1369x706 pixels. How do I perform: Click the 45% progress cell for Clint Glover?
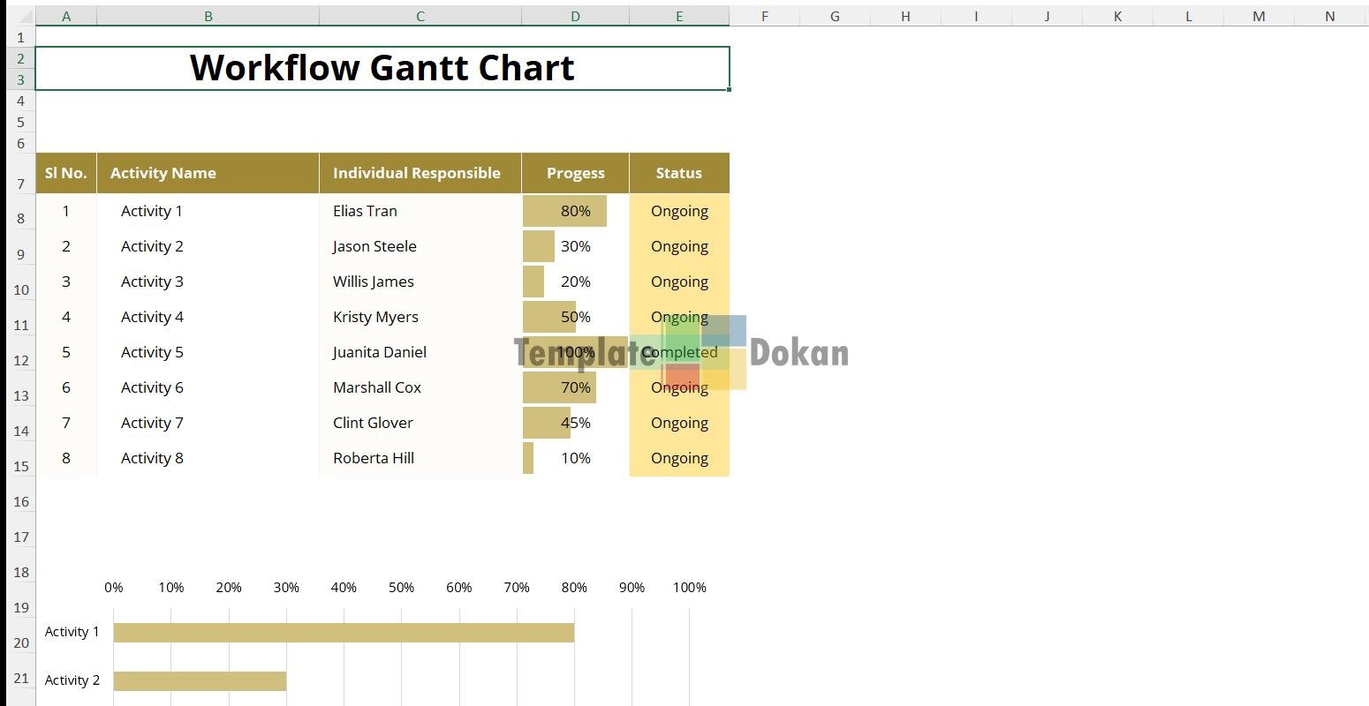575,423
